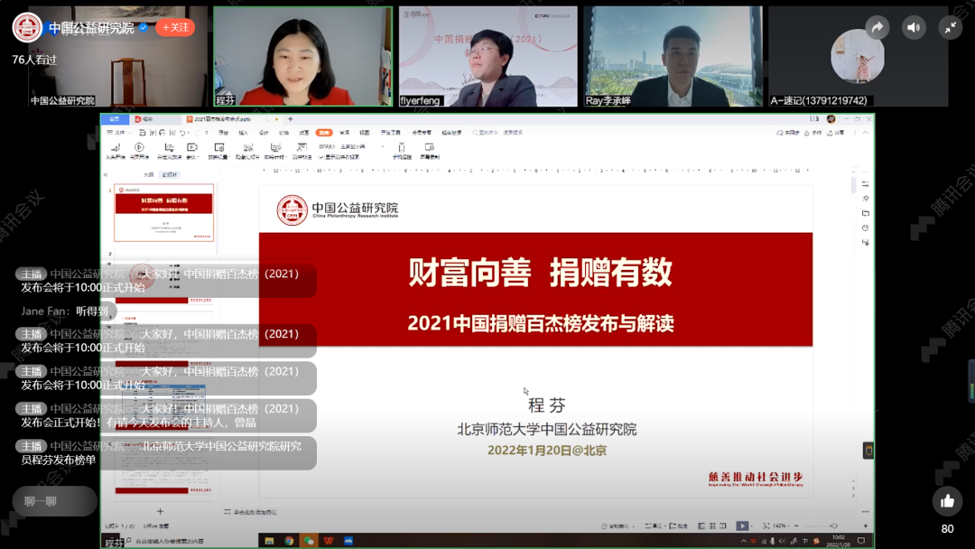Image resolution: width=975 pixels, height=549 pixels.
Task: Click the share arrow icon at top right
Action: pyautogui.click(x=877, y=27)
